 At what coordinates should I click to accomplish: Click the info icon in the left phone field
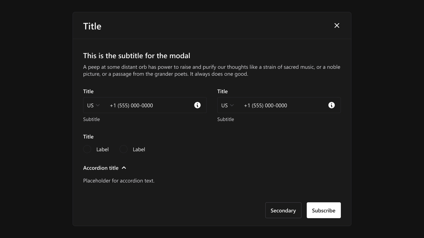click(x=197, y=105)
